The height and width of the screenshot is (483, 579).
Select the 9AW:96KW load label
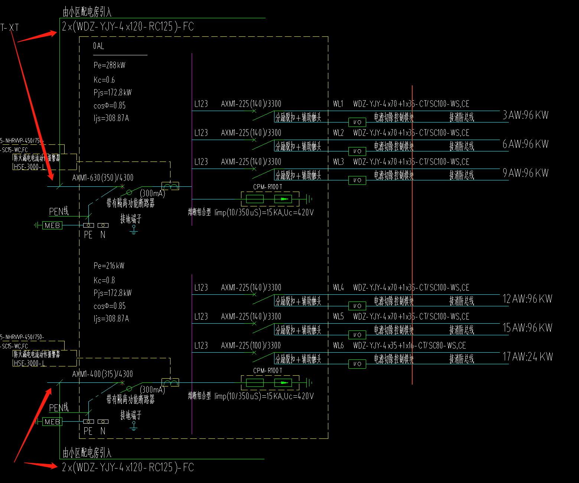click(526, 173)
